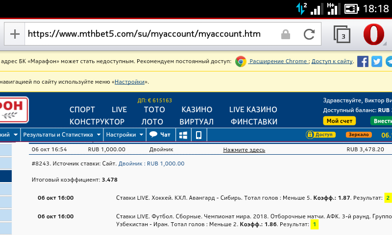Select Итоговый коэффициент 3.478 text
This screenshot has height=235, width=392.
[74, 180]
